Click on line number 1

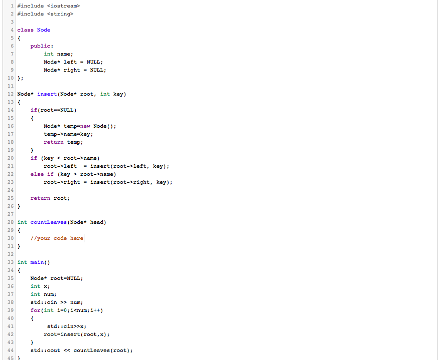point(12,6)
